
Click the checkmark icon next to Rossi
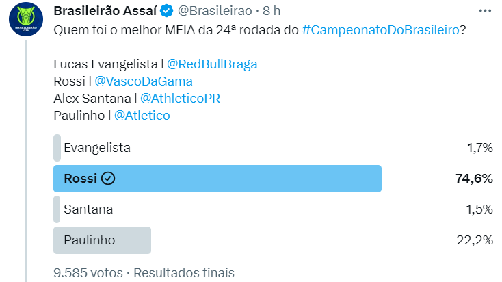pos(108,179)
